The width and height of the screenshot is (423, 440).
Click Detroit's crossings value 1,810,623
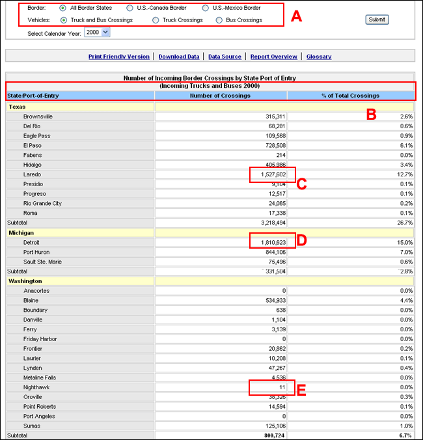[x=273, y=242]
